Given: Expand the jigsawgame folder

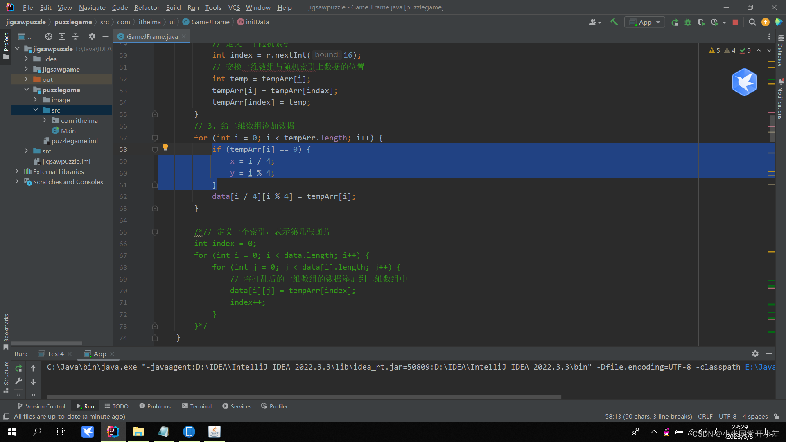Looking at the screenshot, I should [26, 69].
